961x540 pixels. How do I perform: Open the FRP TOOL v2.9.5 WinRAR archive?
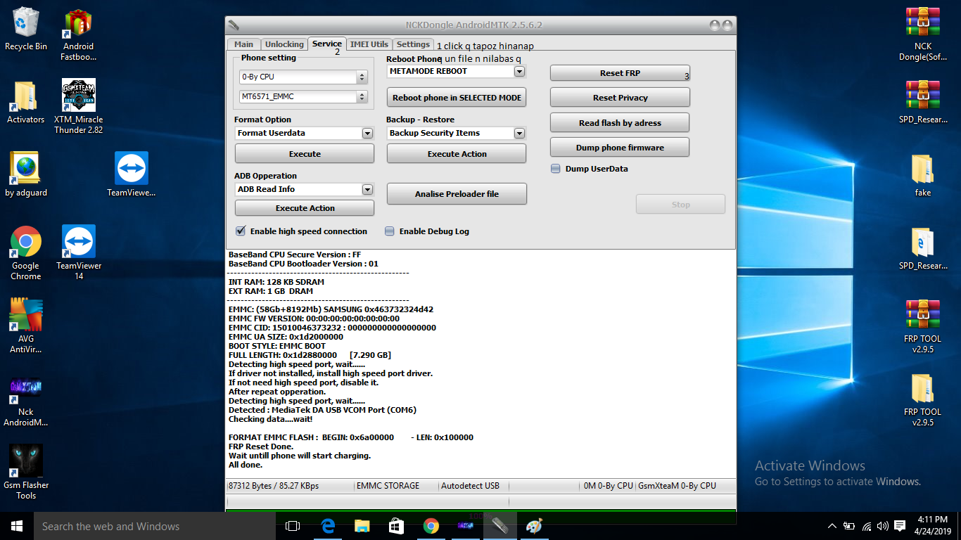click(922, 326)
